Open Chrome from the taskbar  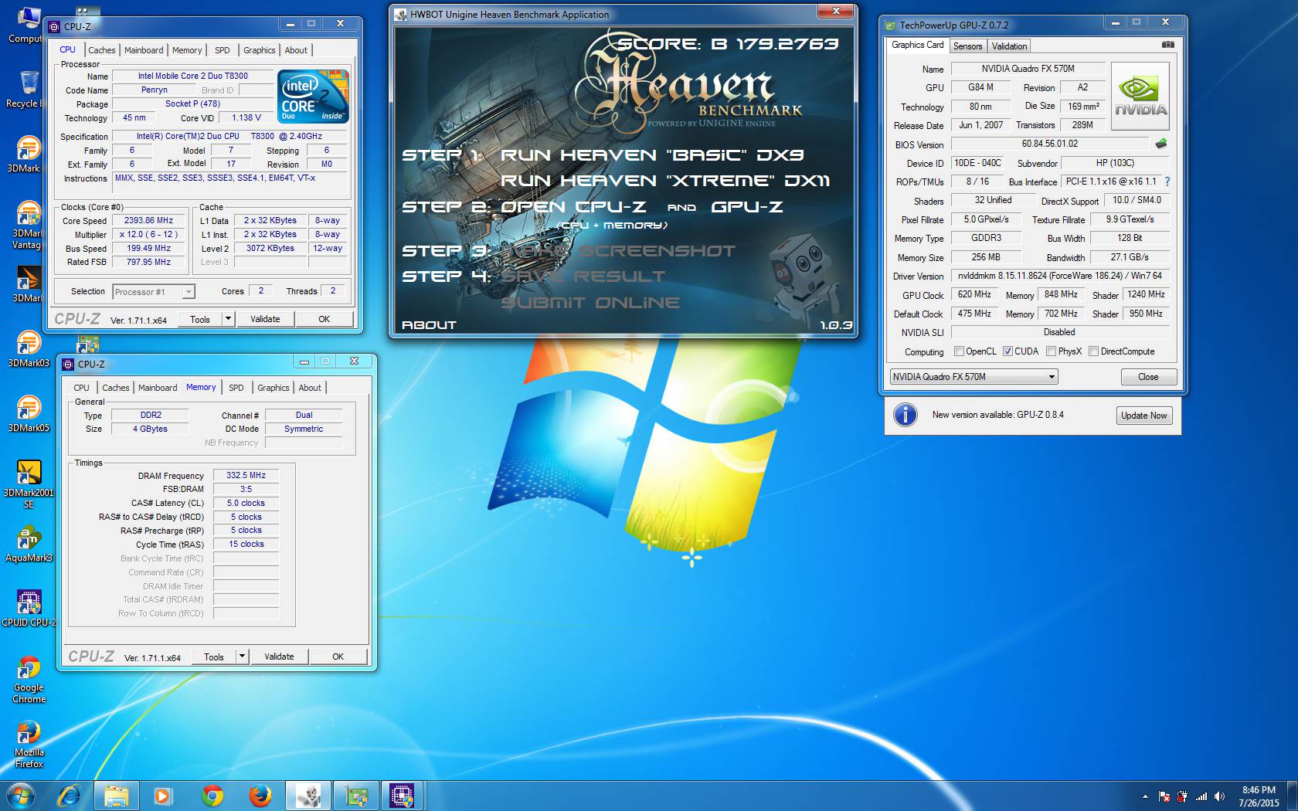tap(212, 796)
